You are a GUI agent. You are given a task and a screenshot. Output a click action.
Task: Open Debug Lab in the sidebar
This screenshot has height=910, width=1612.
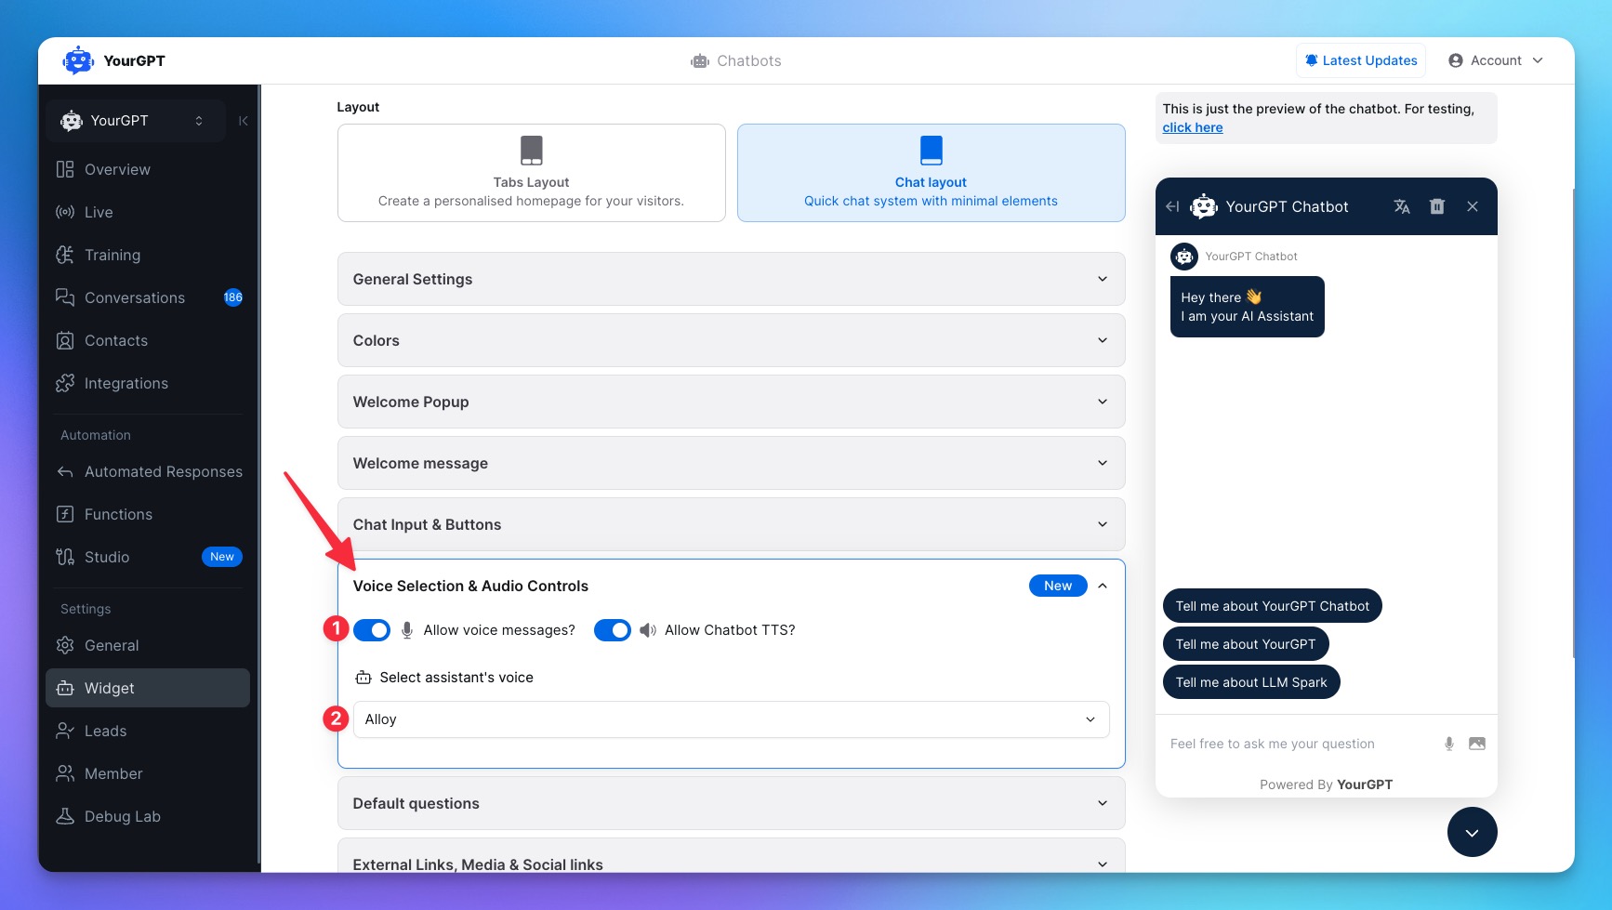point(148,816)
